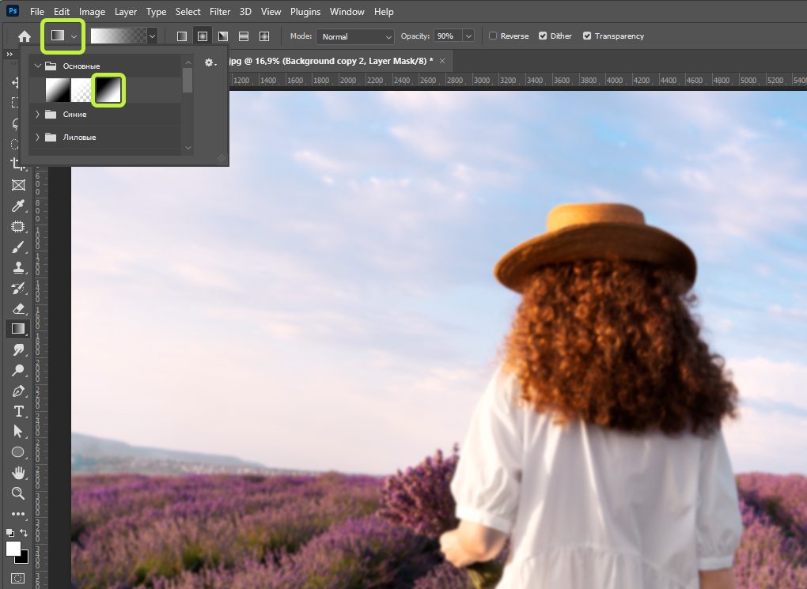The height and width of the screenshot is (589, 807).
Task: Open gradient picker dropdown arrow
Action: click(x=152, y=36)
